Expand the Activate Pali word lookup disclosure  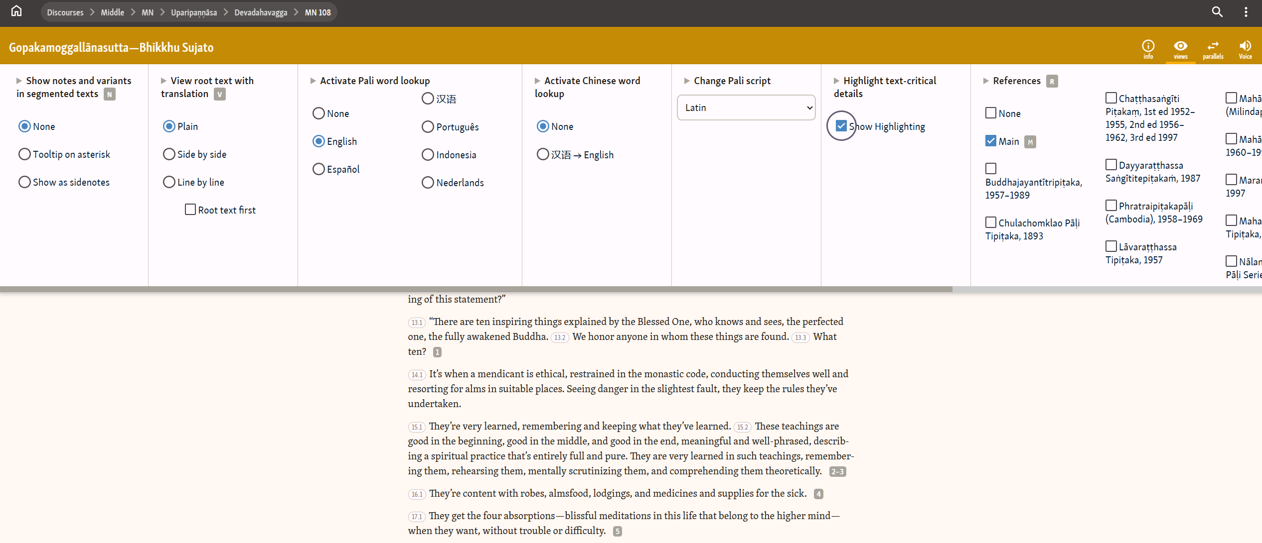(x=313, y=81)
